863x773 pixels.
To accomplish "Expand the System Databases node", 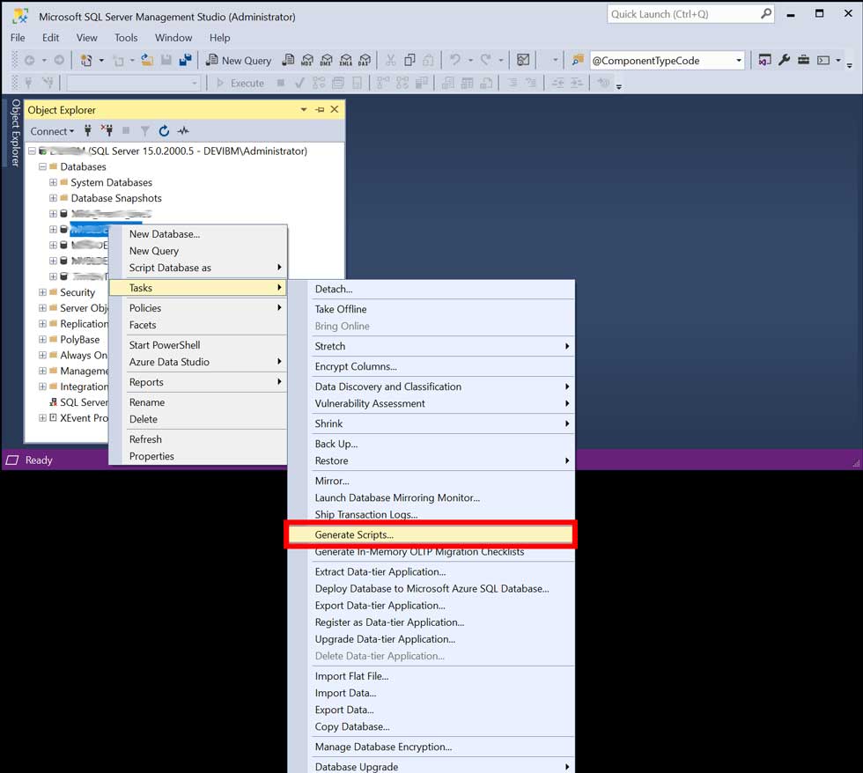I will [53, 182].
